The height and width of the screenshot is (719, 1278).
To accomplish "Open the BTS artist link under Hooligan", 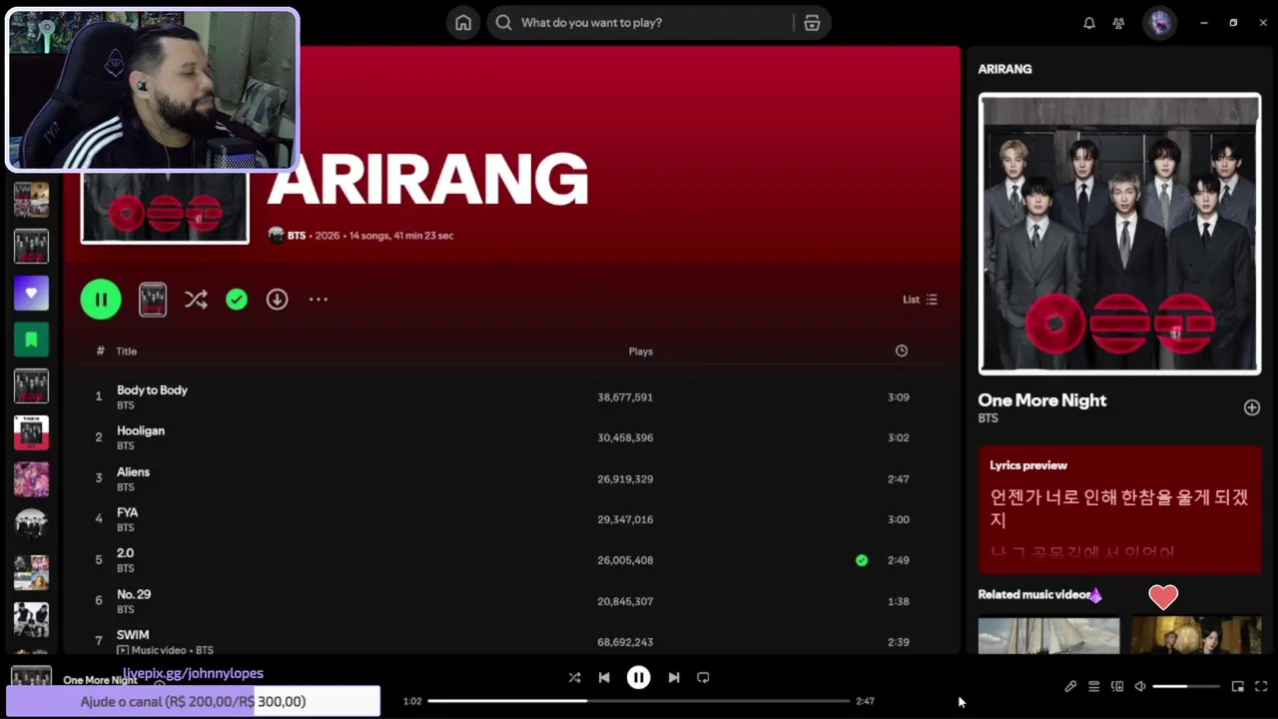I will tap(125, 445).
